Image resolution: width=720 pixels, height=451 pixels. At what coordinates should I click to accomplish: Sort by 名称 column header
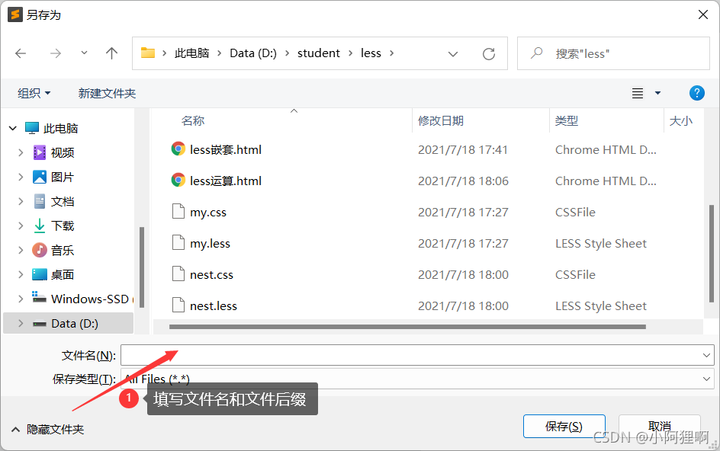click(193, 120)
